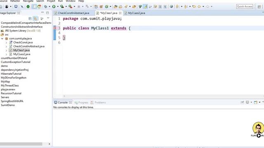Click the Pin Console icon in Console toolbar

[x=242, y=102]
